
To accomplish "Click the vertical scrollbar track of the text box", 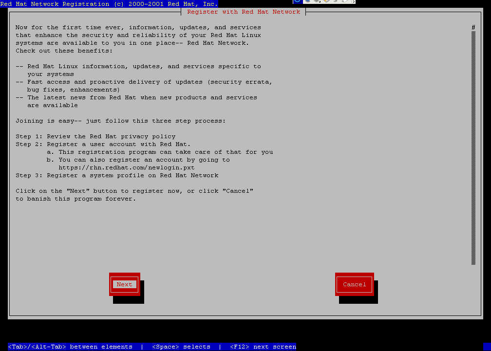I will (473, 148).
